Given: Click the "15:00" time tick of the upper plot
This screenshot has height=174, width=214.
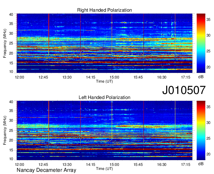Looking at the screenshot, I should [114, 77].
